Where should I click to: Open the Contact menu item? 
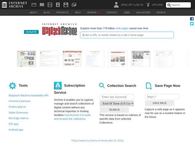click(112, 12)
